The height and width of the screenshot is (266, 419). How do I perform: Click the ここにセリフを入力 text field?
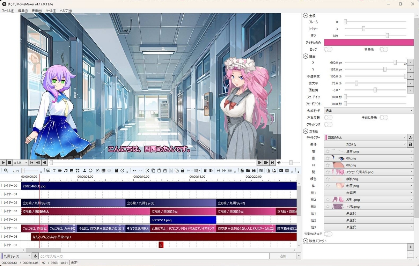click(x=154, y=256)
